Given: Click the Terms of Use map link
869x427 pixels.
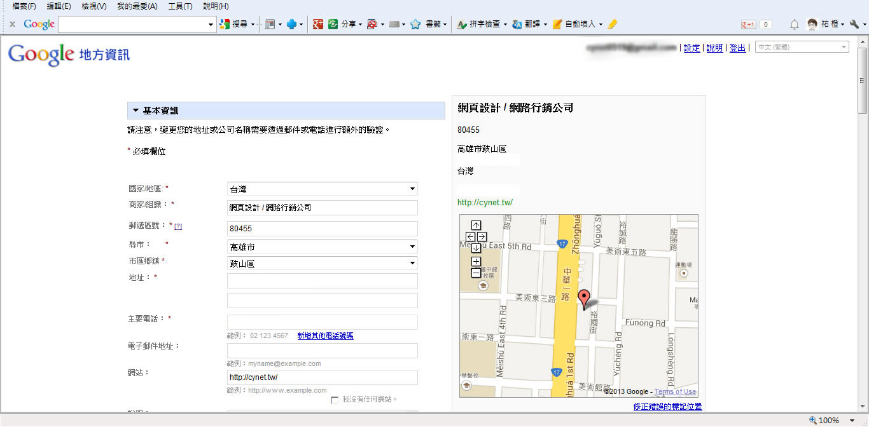Looking at the screenshot, I should (675, 391).
